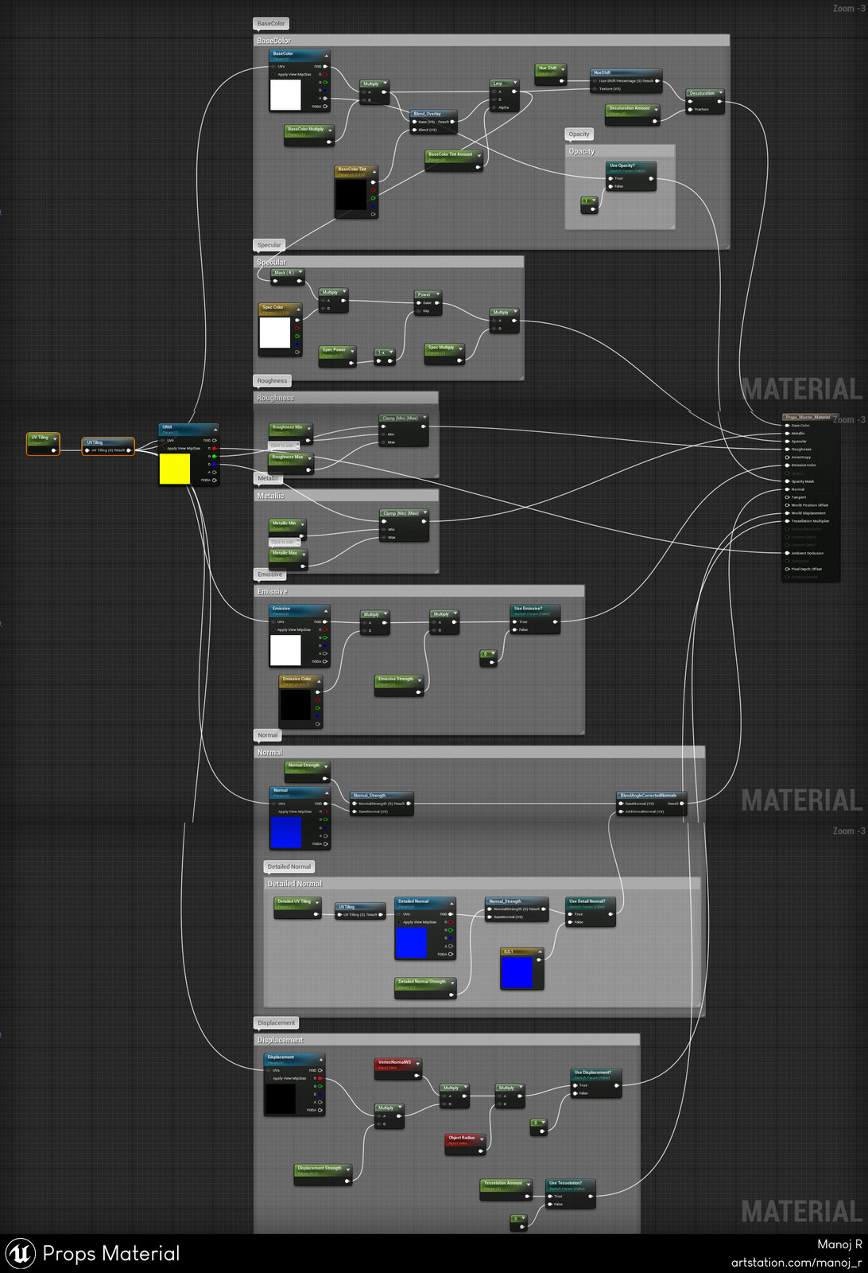Click the Opacity Mask pin on the result node
The image size is (868, 1273).
pos(788,481)
